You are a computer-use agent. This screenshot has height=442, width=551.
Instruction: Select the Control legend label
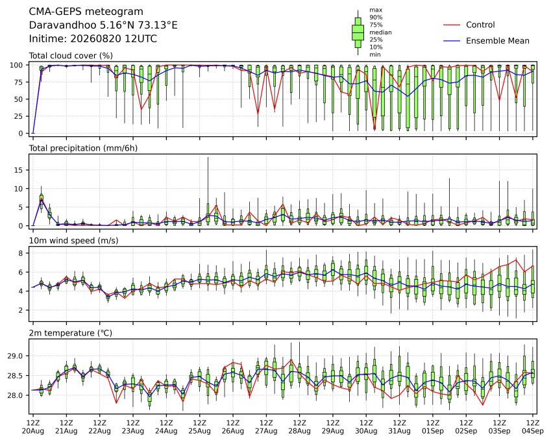pos(480,25)
